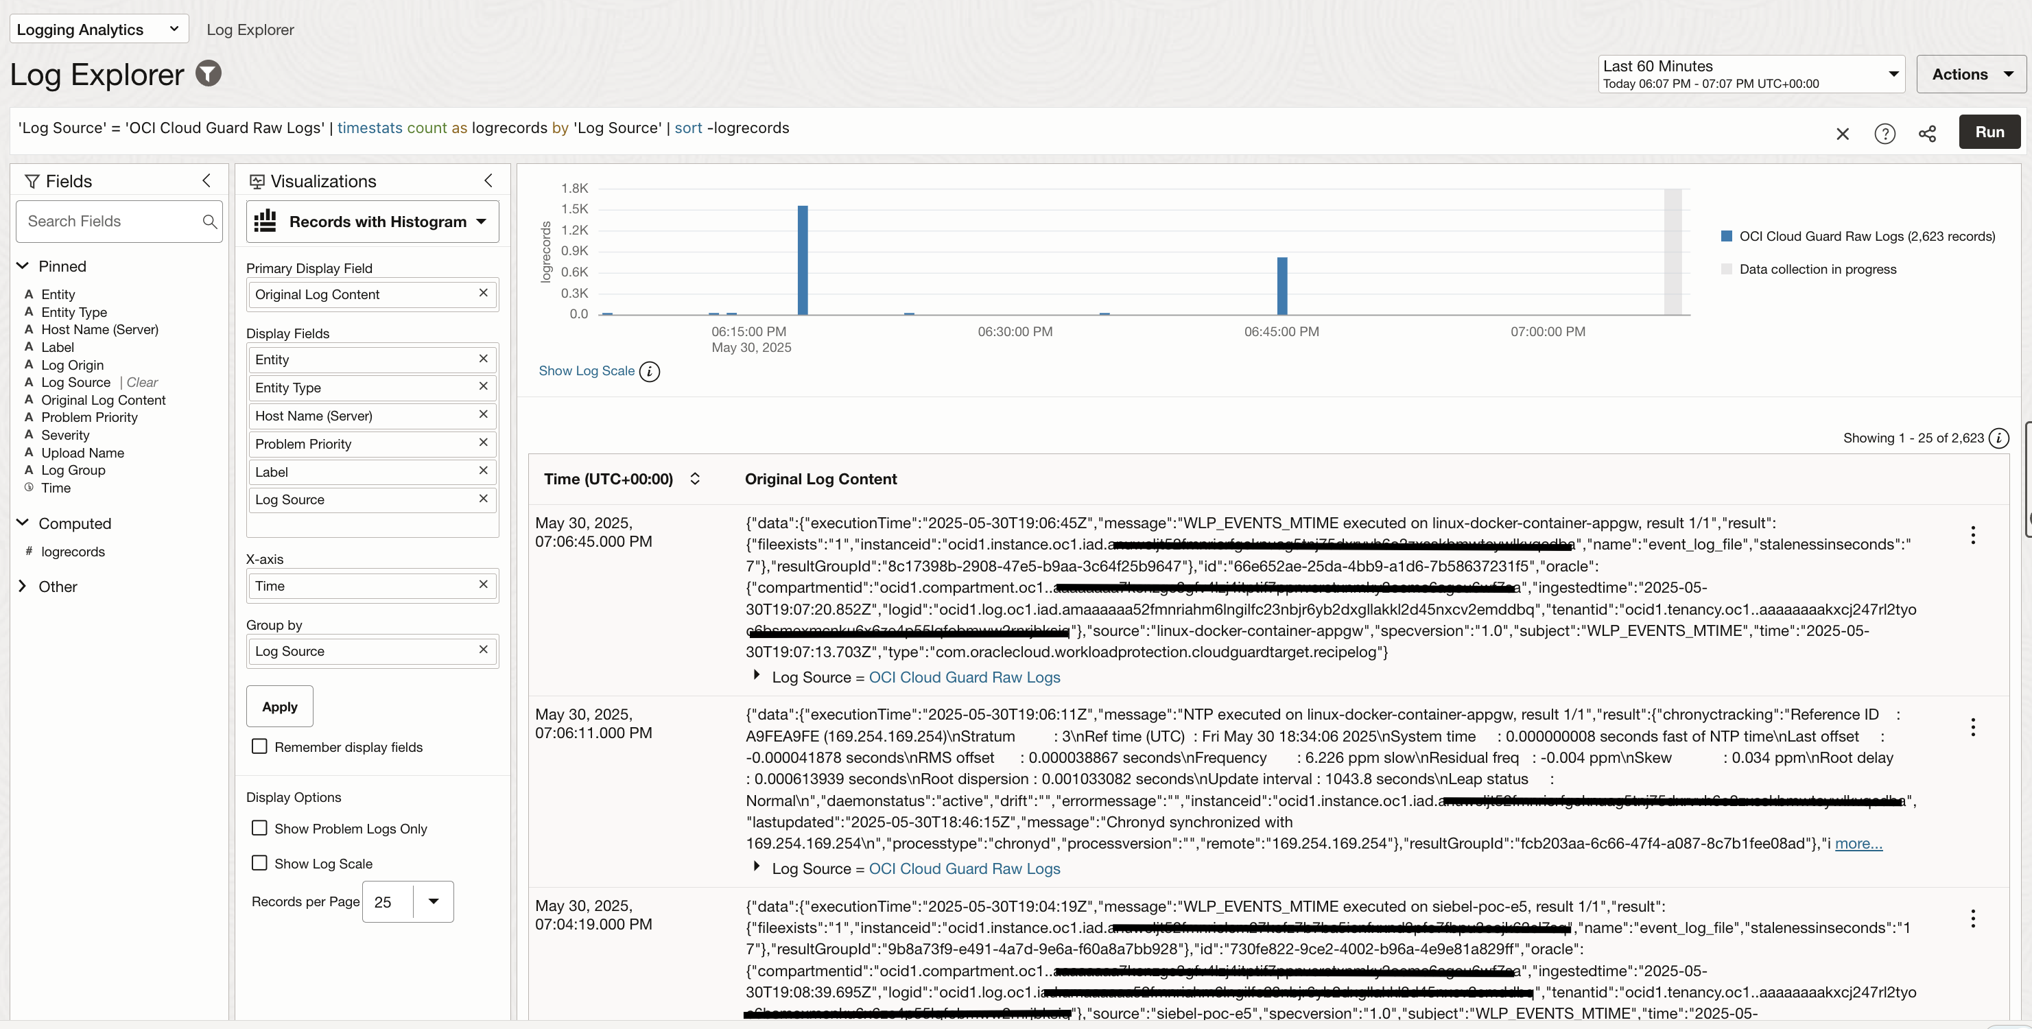Expand the Other fields section
Screen dimensions: 2032x1029
coord(22,586)
